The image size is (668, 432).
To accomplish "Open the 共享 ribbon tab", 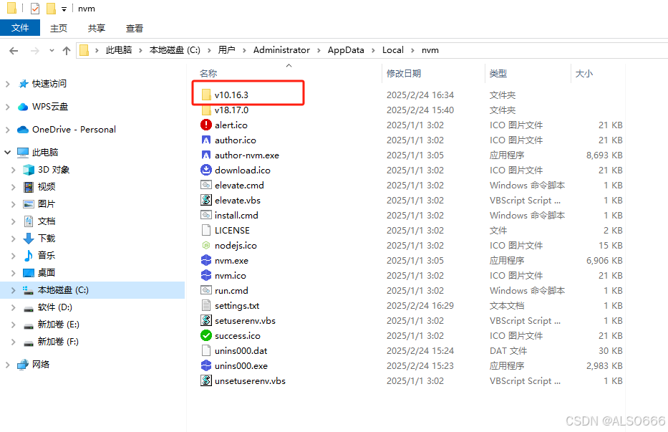I will click(x=96, y=28).
